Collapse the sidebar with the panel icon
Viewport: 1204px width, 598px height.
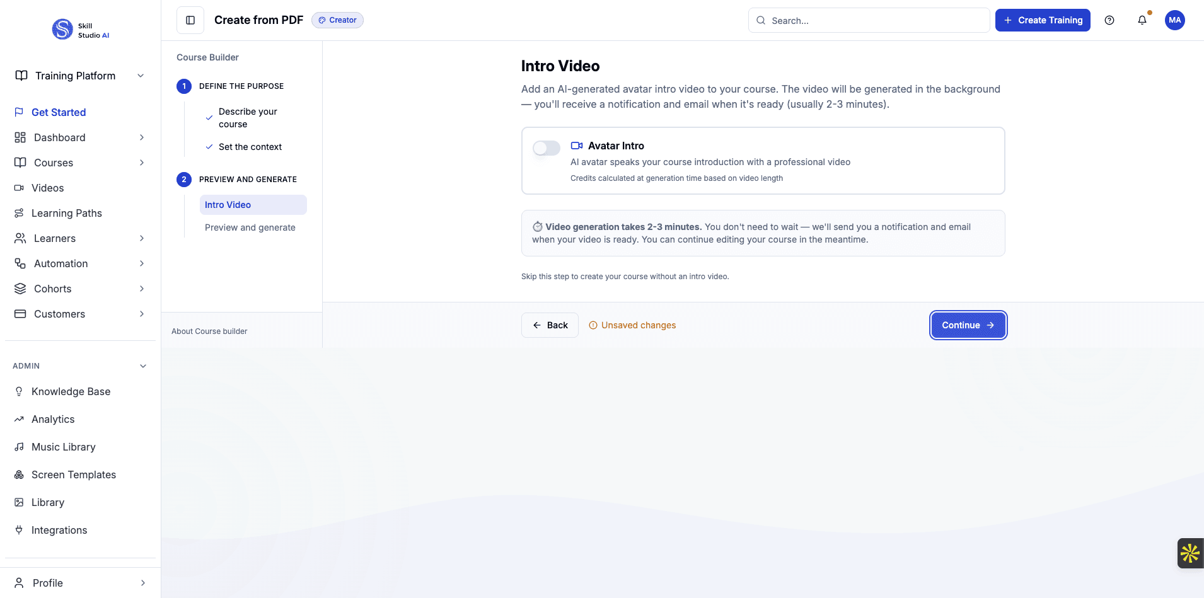coord(190,20)
